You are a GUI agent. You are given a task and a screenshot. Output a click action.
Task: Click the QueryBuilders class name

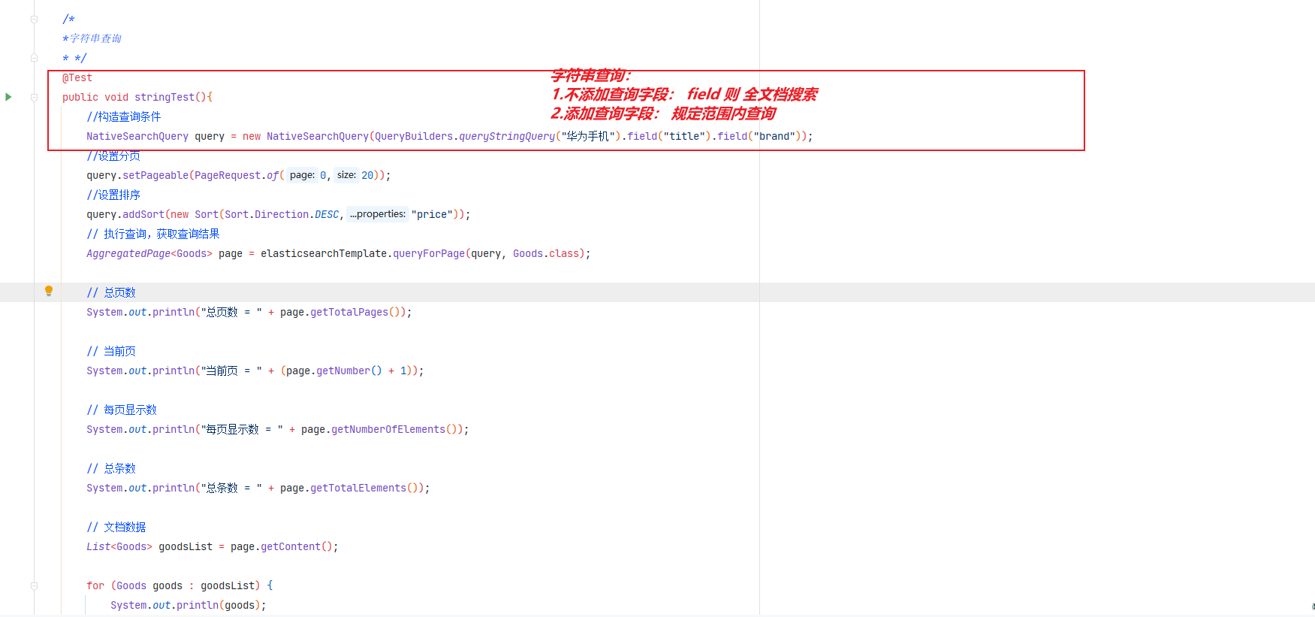pyautogui.click(x=414, y=136)
